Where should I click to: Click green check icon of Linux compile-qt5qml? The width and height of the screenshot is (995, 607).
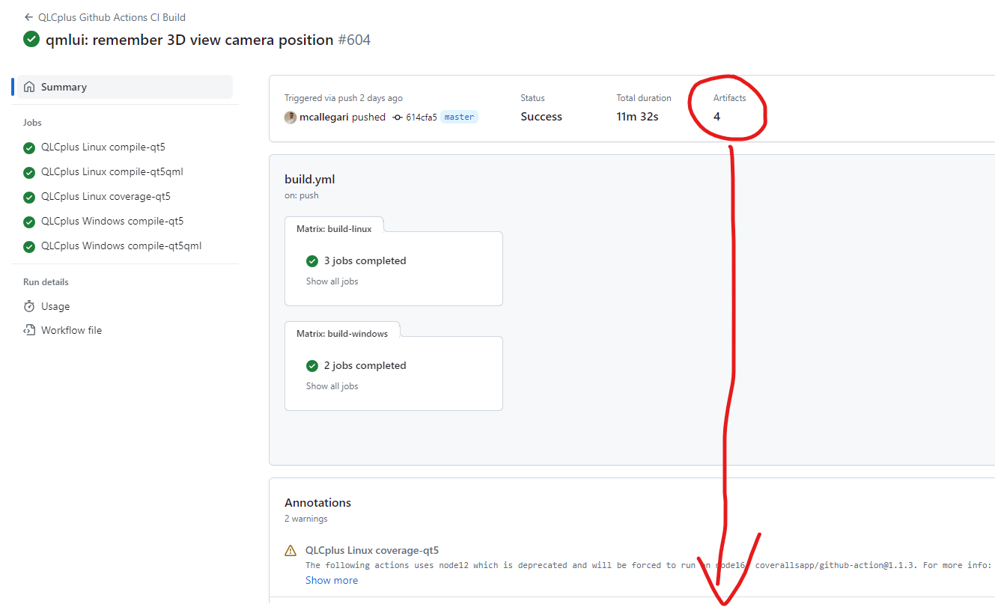pos(29,172)
